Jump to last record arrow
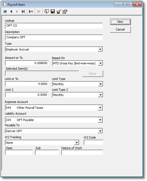This screenshot has width=147, height=181. (23, 12)
